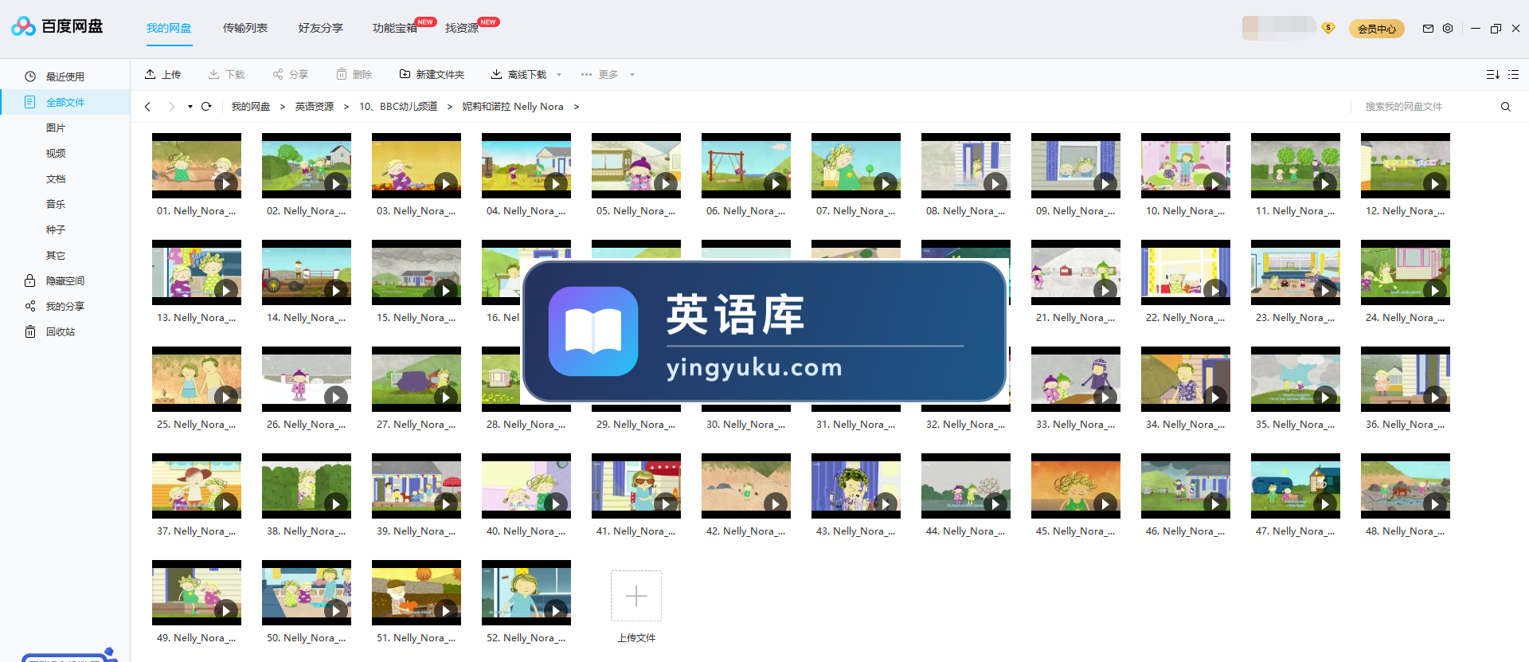The image size is (1529, 662).
Task: Click the download icon in toolbar
Action: pyautogui.click(x=213, y=74)
